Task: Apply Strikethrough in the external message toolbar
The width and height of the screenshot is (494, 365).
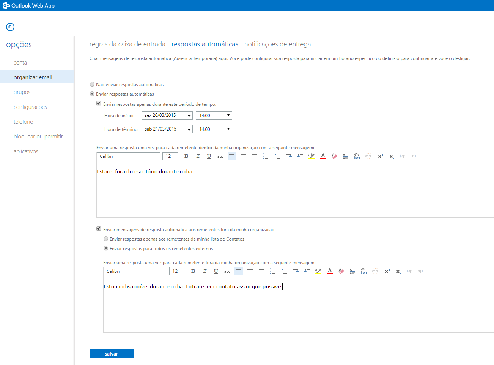Action: pyautogui.click(x=227, y=271)
